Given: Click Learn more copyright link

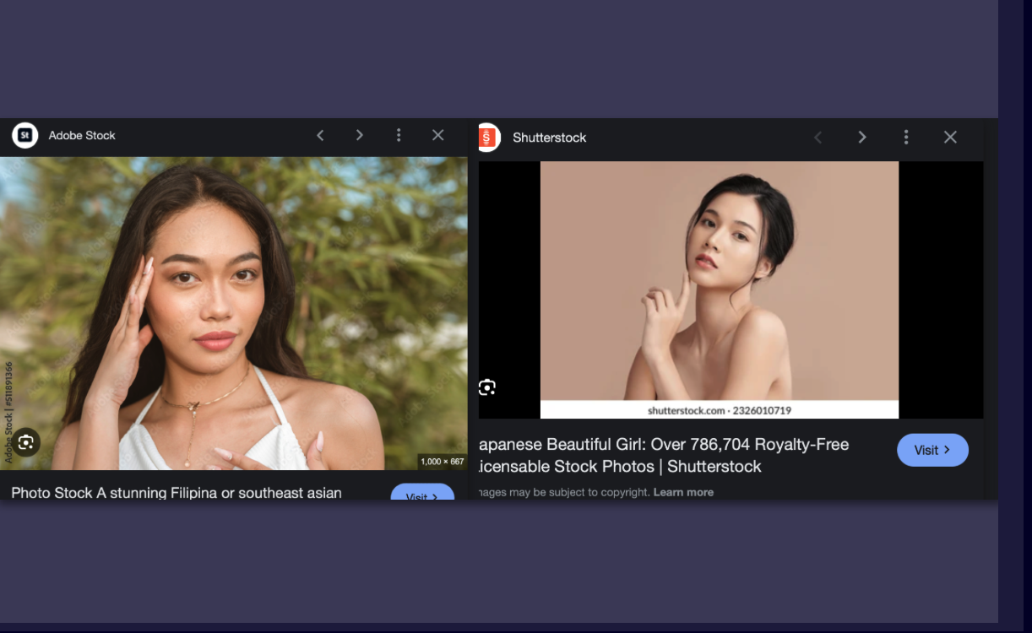Looking at the screenshot, I should pos(683,492).
